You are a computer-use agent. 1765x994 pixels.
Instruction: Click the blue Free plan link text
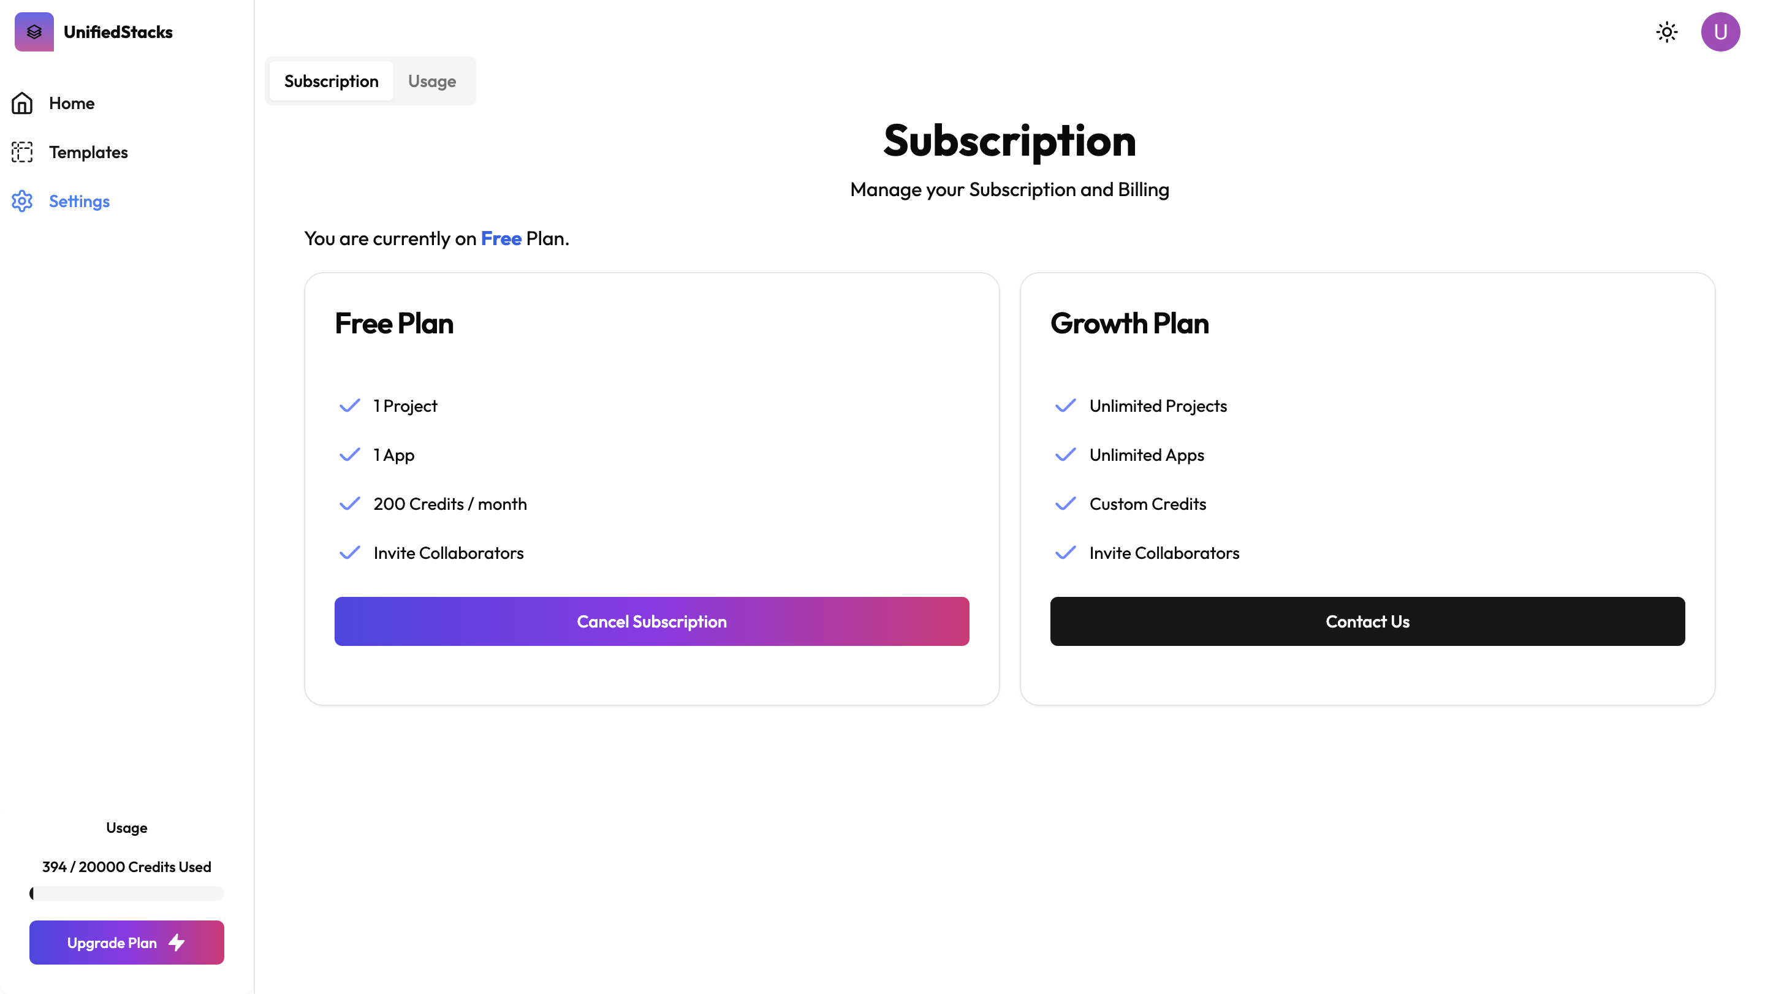[x=501, y=238]
